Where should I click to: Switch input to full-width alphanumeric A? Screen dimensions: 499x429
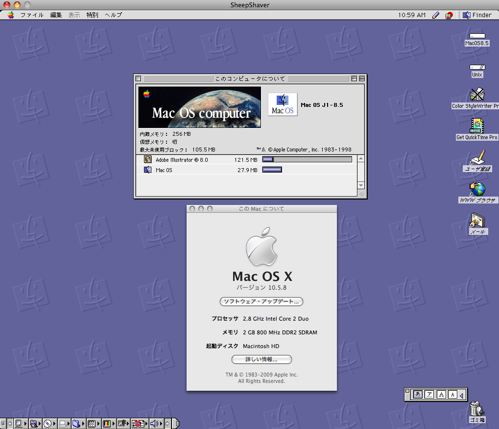[441, 395]
